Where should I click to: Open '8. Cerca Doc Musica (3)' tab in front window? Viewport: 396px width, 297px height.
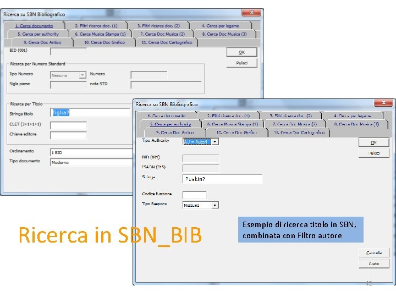(356, 124)
